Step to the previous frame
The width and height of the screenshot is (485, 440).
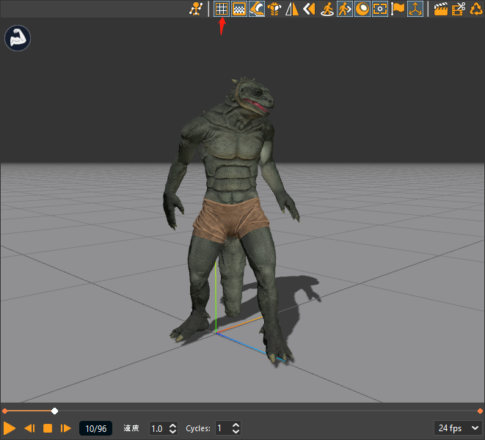(x=29, y=428)
